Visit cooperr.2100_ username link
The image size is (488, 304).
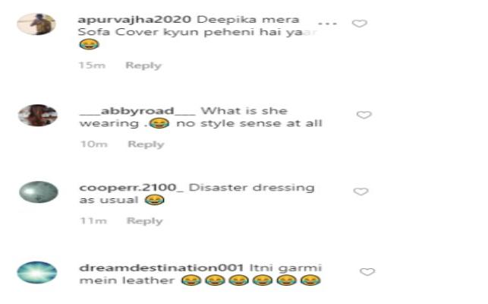click(x=131, y=188)
